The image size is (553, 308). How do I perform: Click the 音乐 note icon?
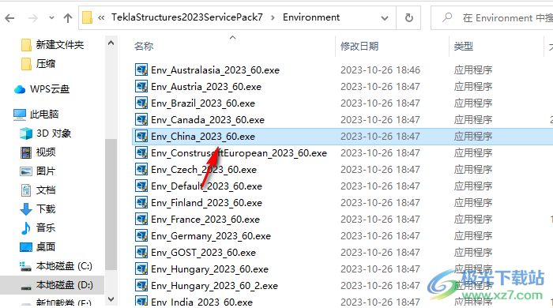[26, 228]
